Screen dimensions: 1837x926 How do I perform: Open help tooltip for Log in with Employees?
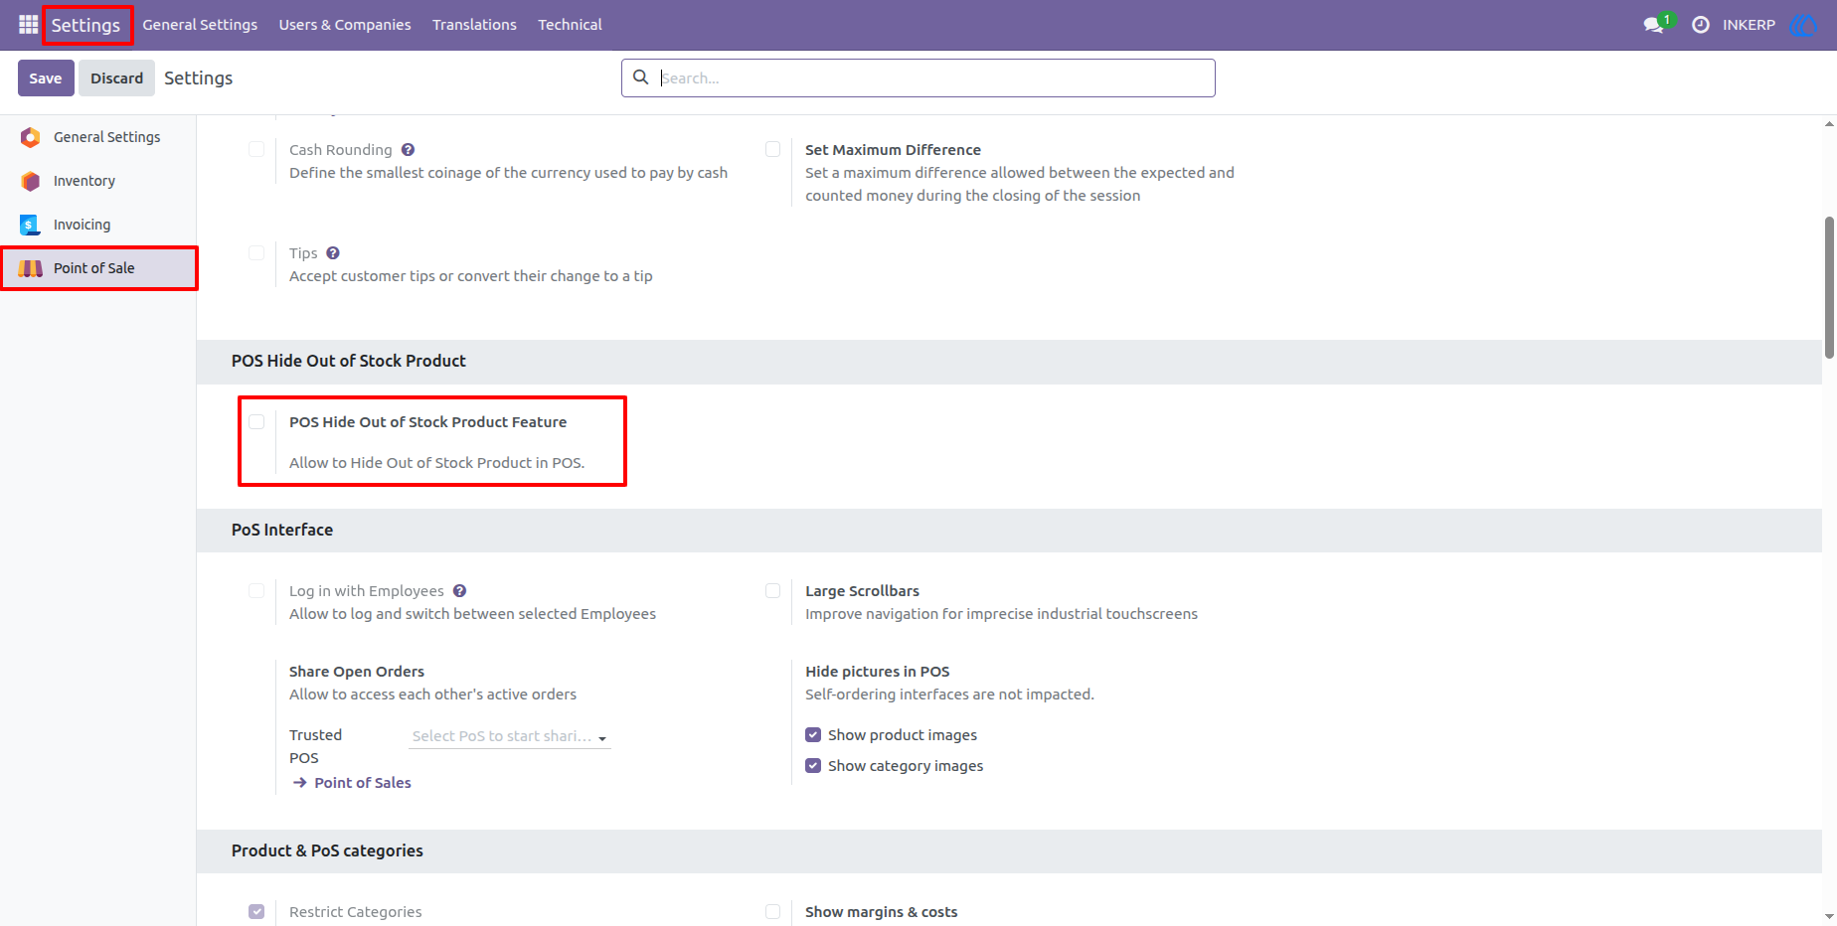459,591
